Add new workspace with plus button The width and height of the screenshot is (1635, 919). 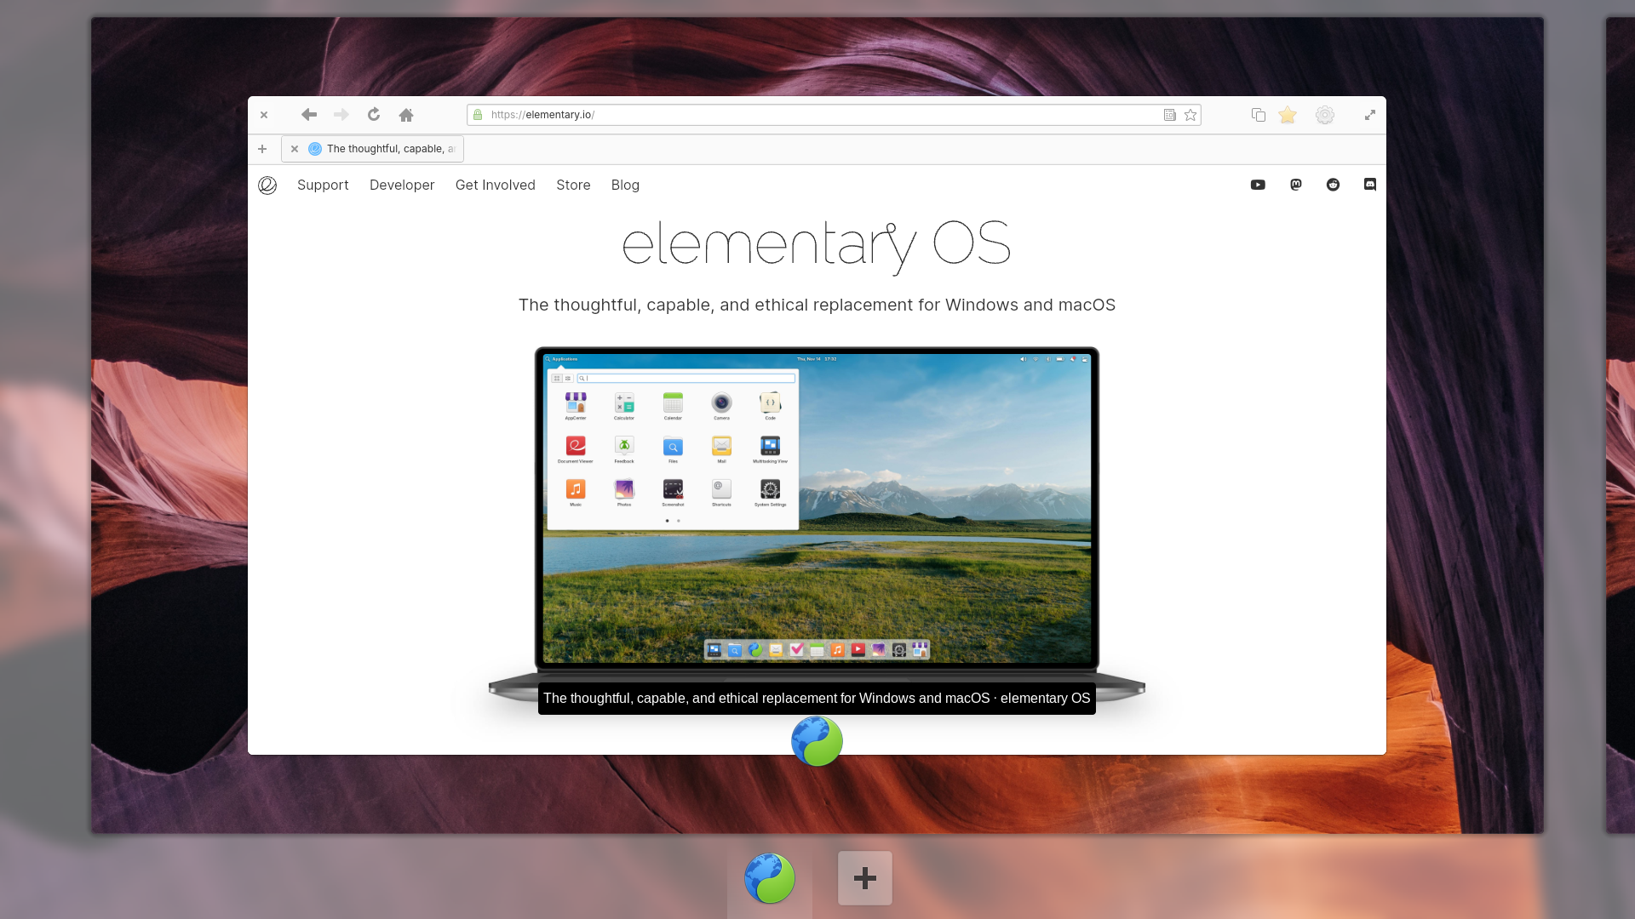[x=864, y=878]
